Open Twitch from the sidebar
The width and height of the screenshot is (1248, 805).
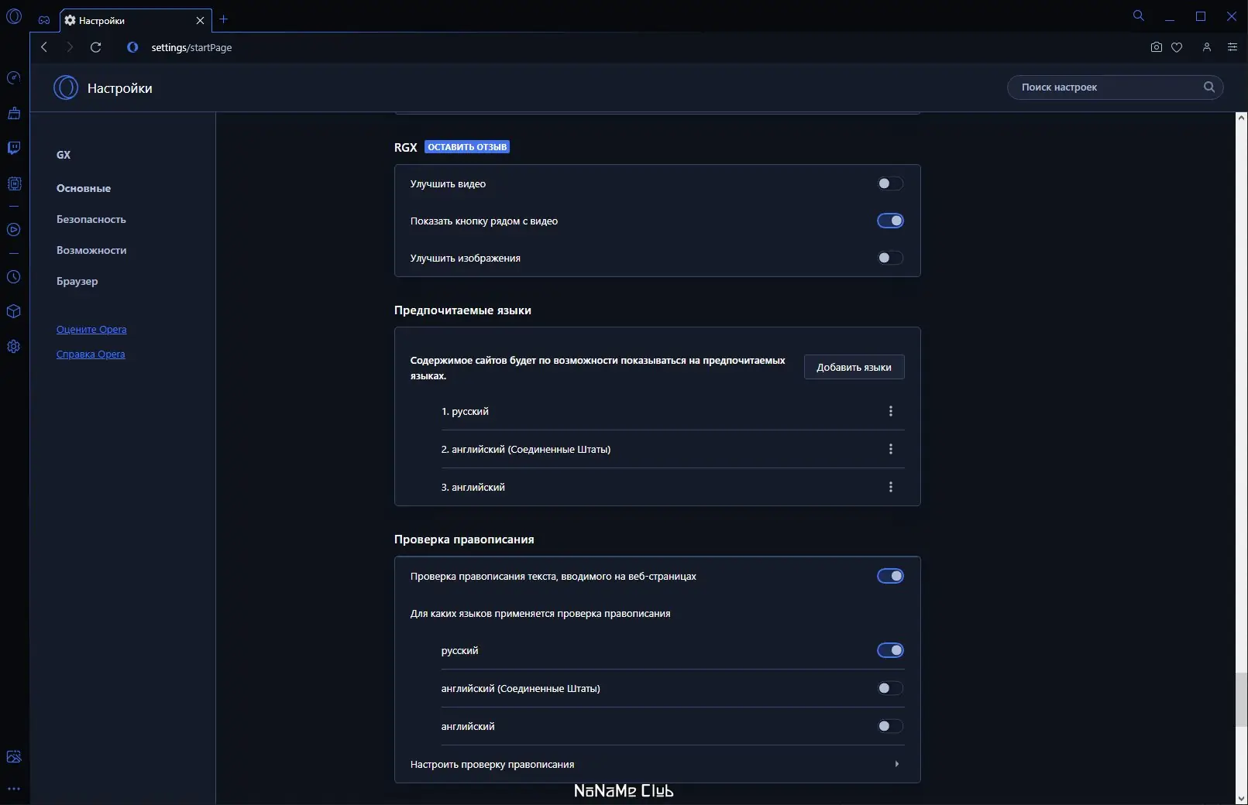pyautogui.click(x=14, y=148)
